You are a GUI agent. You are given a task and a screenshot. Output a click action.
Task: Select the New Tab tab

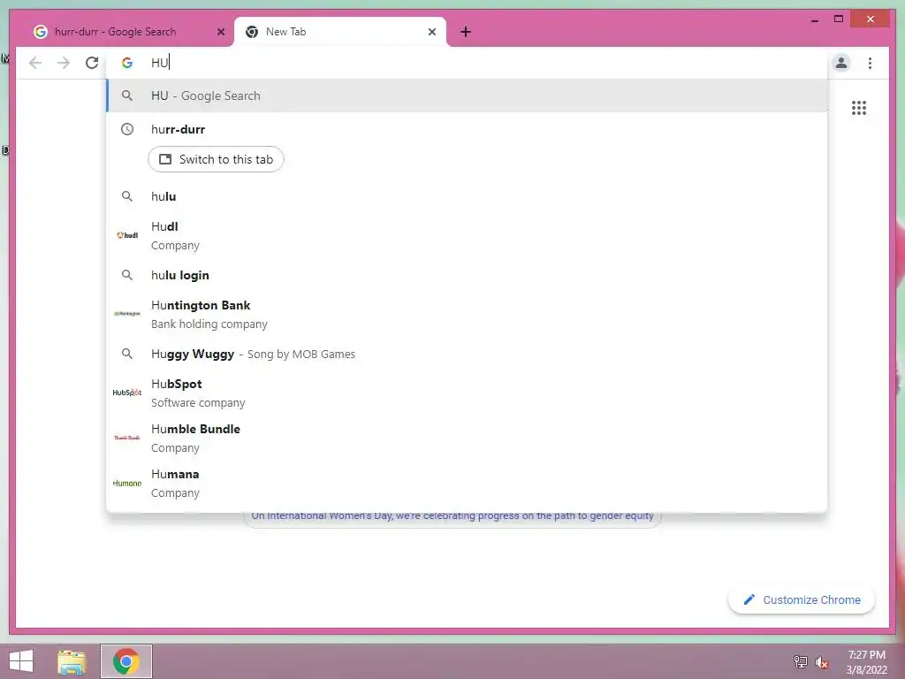339,32
